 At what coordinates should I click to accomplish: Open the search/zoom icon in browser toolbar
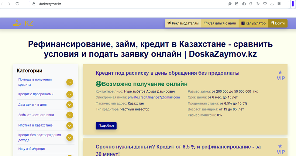pyautogui.click(x=229, y=4)
